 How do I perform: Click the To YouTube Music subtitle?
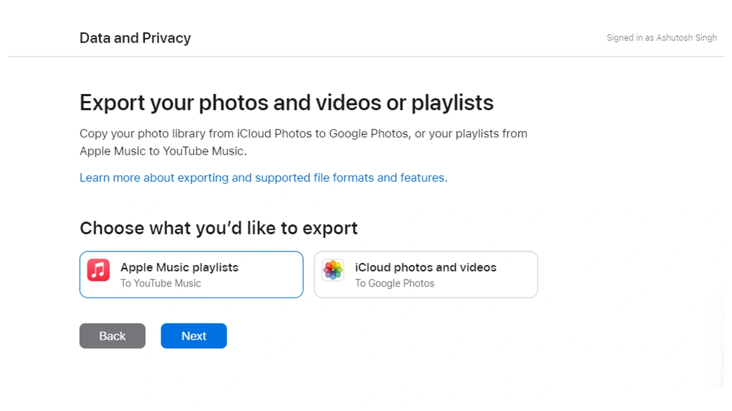click(160, 283)
